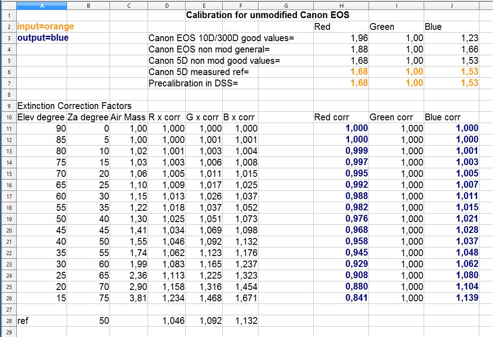The height and width of the screenshot is (337, 493).
Task: Select the 'Extinction Correction Factors' heading cell
Action: 74,106
